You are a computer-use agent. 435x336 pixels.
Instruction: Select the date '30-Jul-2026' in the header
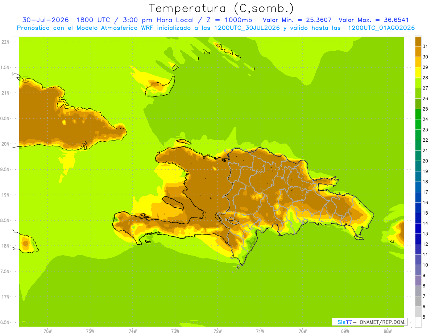[x=46, y=20]
